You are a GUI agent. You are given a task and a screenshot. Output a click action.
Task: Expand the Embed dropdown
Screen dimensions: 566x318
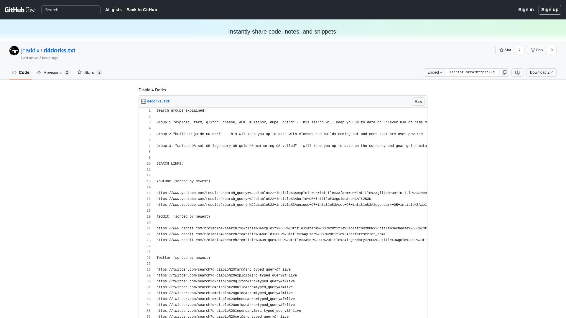[x=435, y=72]
